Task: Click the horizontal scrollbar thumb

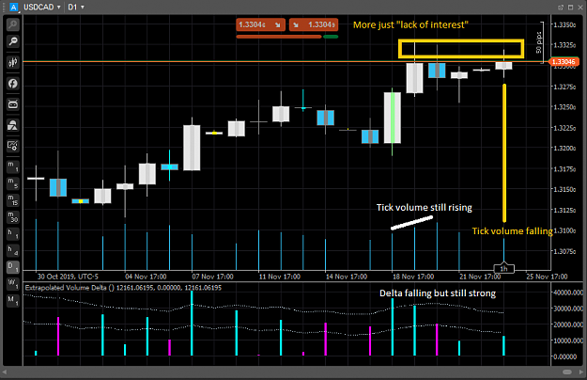Action: [567, 372]
